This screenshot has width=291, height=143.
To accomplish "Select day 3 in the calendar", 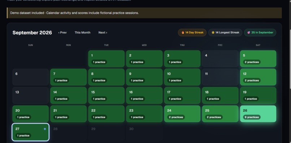I will 182,59.
